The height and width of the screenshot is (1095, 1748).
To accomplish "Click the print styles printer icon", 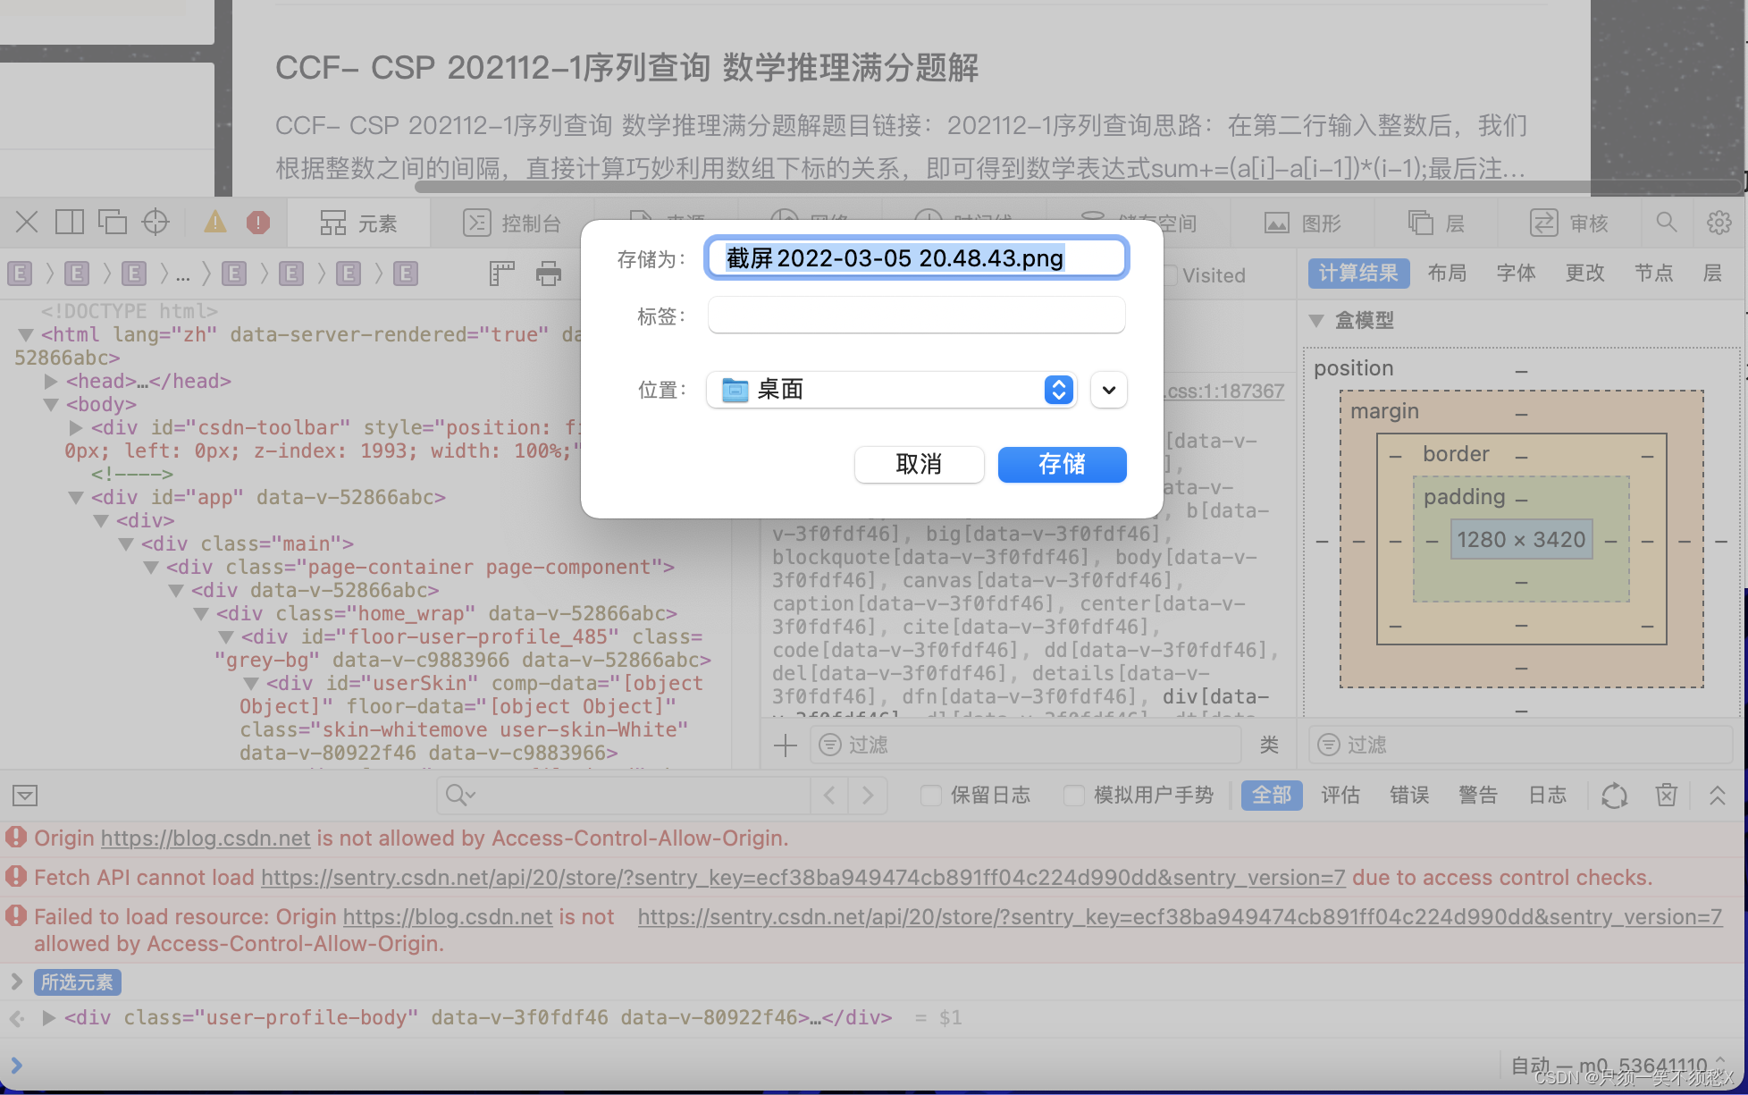I will point(548,274).
